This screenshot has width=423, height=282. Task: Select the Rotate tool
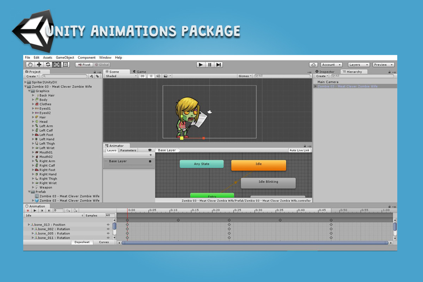[48, 65]
